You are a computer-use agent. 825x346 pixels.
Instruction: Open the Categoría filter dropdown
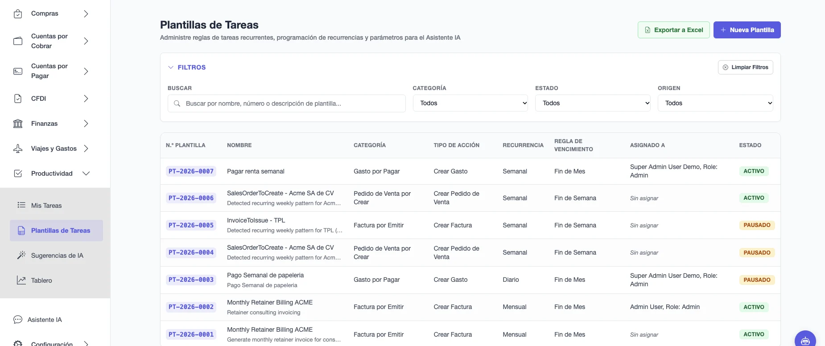point(470,103)
